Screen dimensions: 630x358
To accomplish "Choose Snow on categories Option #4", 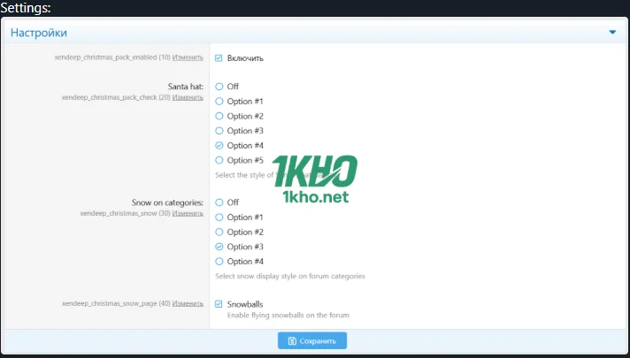I will coord(219,262).
